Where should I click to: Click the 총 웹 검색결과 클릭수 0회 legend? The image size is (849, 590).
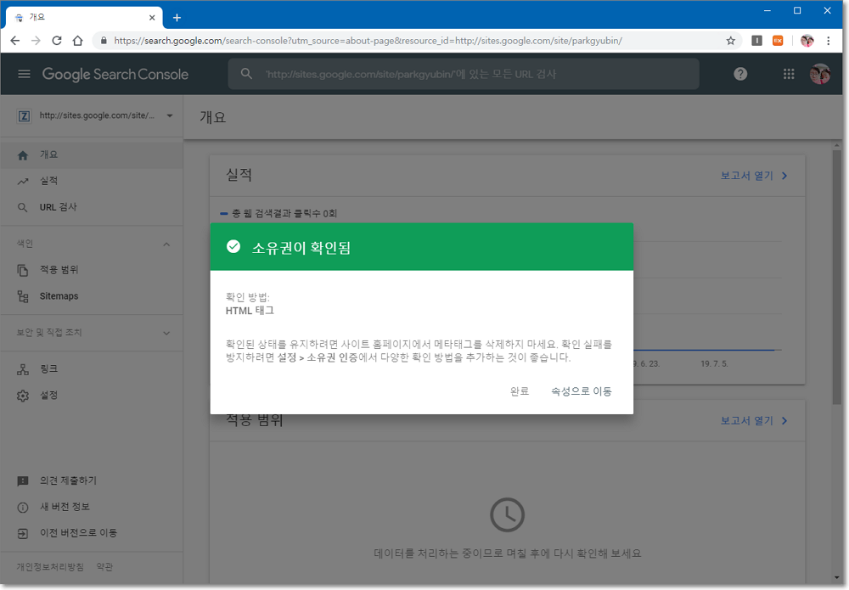tap(278, 213)
